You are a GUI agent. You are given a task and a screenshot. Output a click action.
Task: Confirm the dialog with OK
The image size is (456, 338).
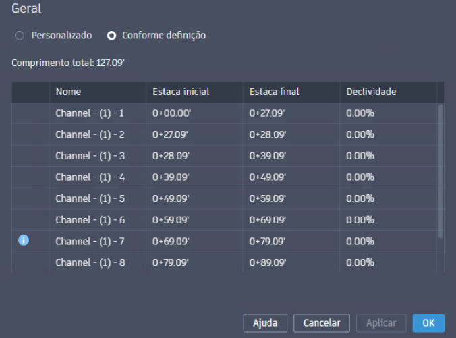(428, 322)
